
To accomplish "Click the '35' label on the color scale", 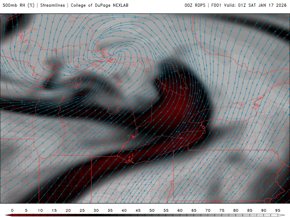I will [x=110, y=210].
